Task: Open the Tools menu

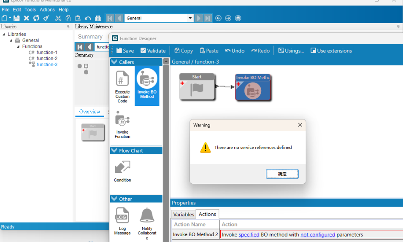Action: (x=30, y=10)
